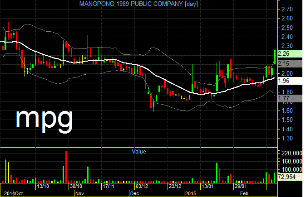Image resolution: width=306 pixels, height=197 pixels.
Task: Click the 13/10 date marker
Action: pos(43,186)
